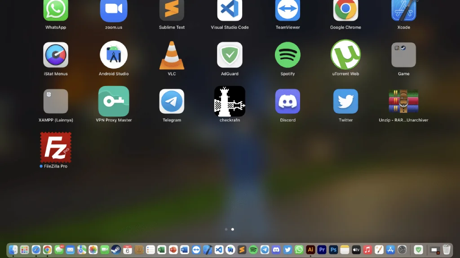Launch Apple TV from the Dock
The image size is (460, 258).
[356, 250]
